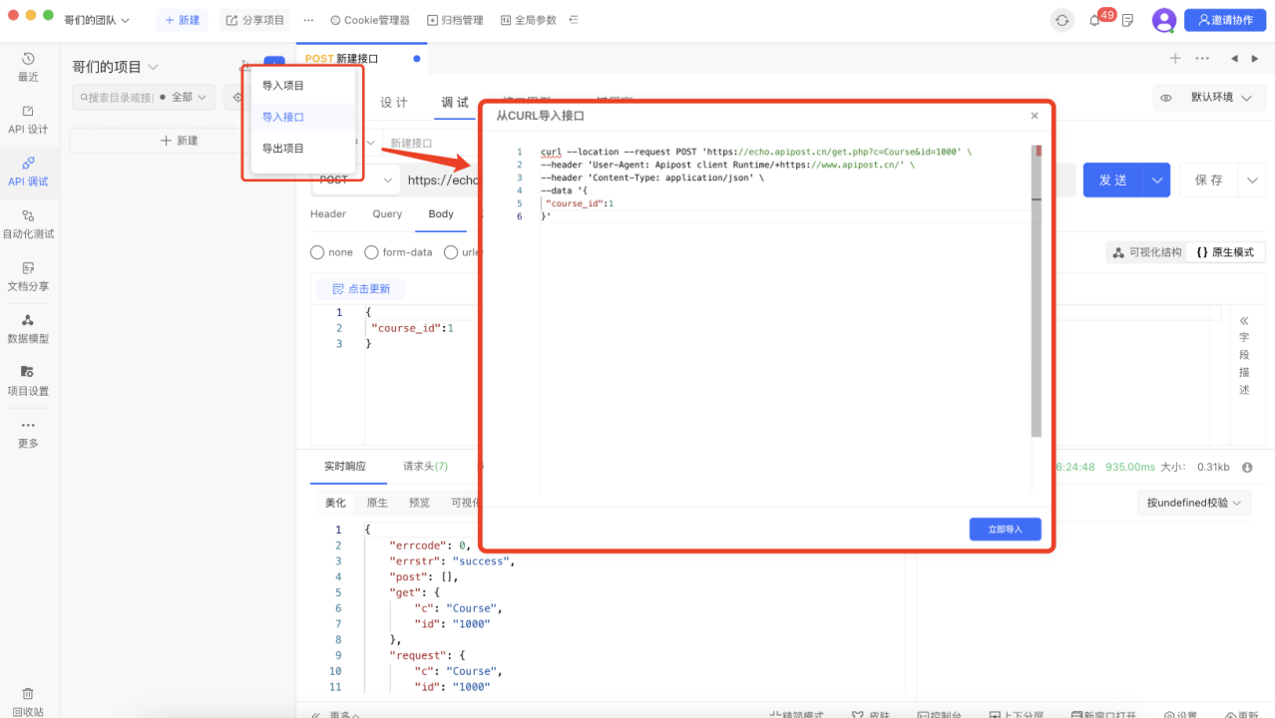Click the 点击更新 link in the body editor
Viewport: 1275px width, 718px height.
pyautogui.click(x=361, y=289)
